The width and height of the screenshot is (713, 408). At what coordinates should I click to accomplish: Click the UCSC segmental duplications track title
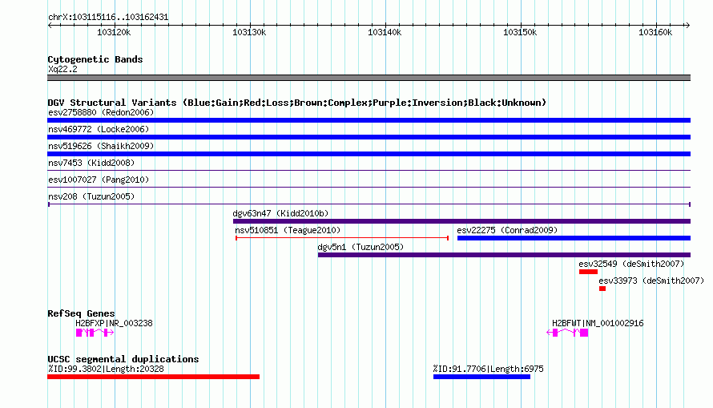pyautogui.click(x=123, y=359)
